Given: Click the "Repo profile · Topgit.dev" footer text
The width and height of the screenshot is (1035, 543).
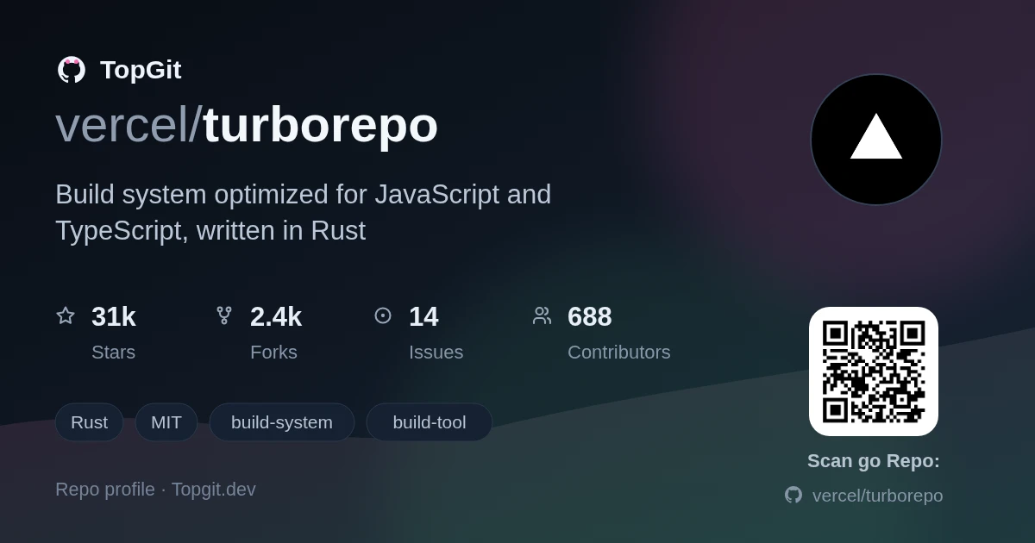Looking at the screenshot, I should click(x=155, y=490).
